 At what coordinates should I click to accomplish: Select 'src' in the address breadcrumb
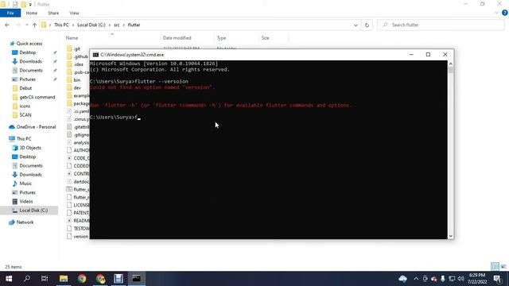coord(117,25)
